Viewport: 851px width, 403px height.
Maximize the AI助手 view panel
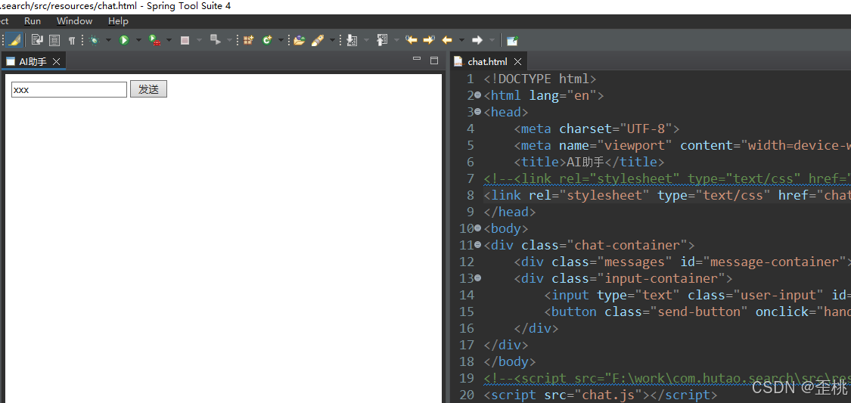(434, 60)
